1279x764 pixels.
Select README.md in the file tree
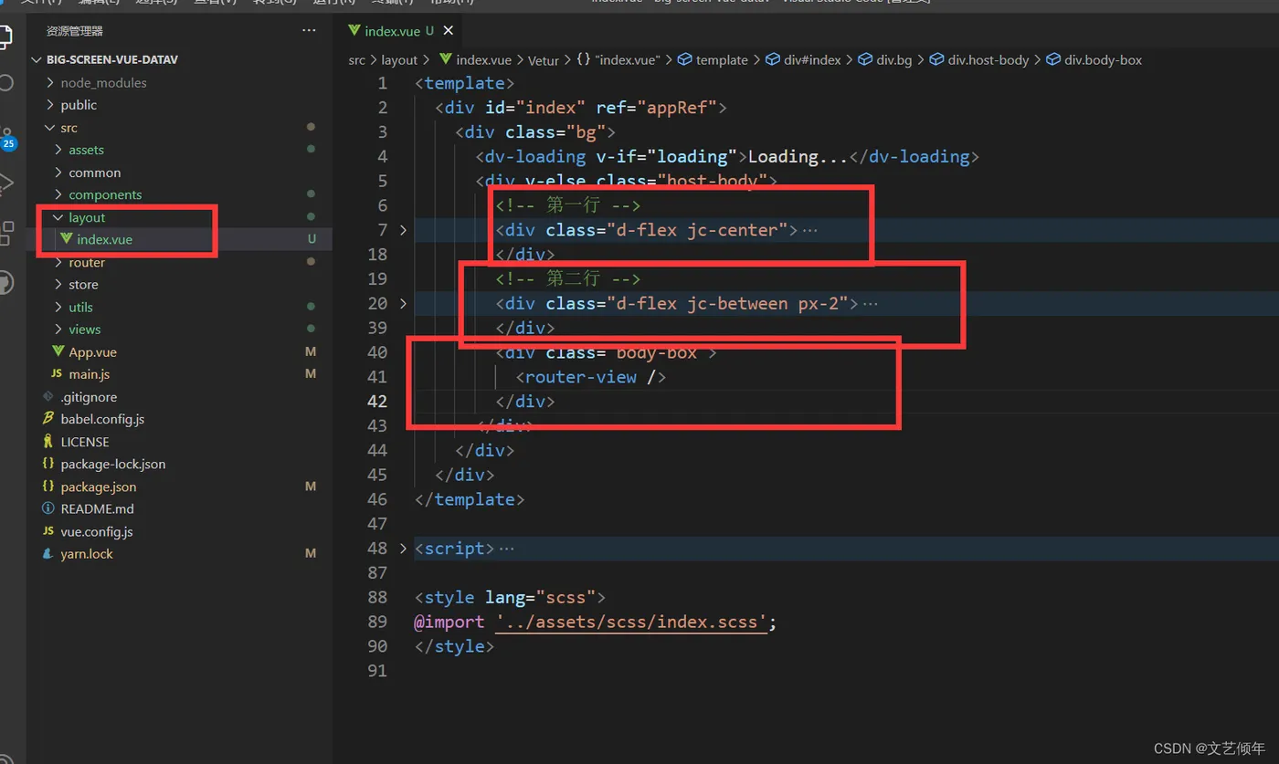(97, 509)
